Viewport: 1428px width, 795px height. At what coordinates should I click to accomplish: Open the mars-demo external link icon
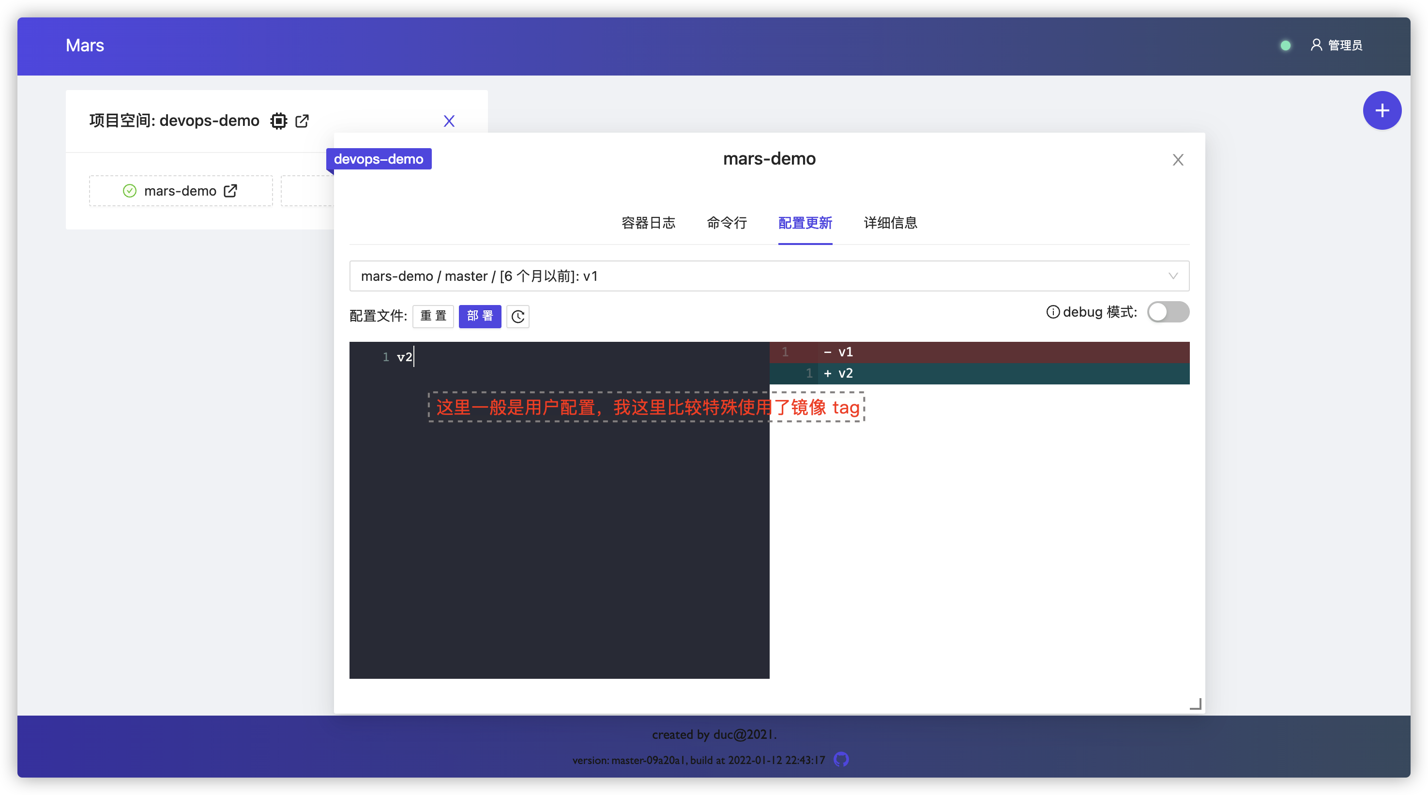click(x=230, y=191)
